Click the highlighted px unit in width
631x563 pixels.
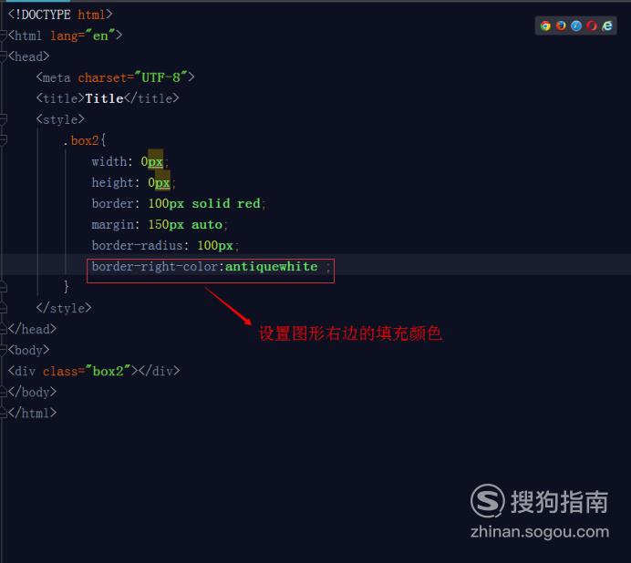pyautogui.click(x=155, y=161)
